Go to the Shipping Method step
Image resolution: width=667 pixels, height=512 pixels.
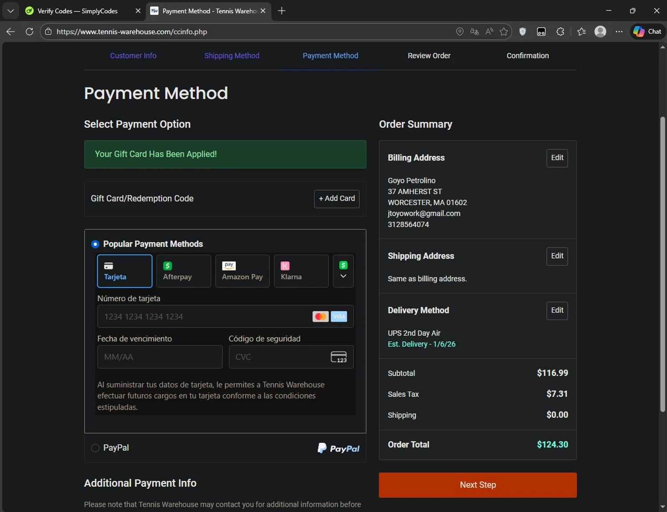[232, 56]
